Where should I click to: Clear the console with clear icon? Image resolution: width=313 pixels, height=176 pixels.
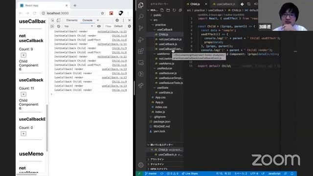pos(59,26)
